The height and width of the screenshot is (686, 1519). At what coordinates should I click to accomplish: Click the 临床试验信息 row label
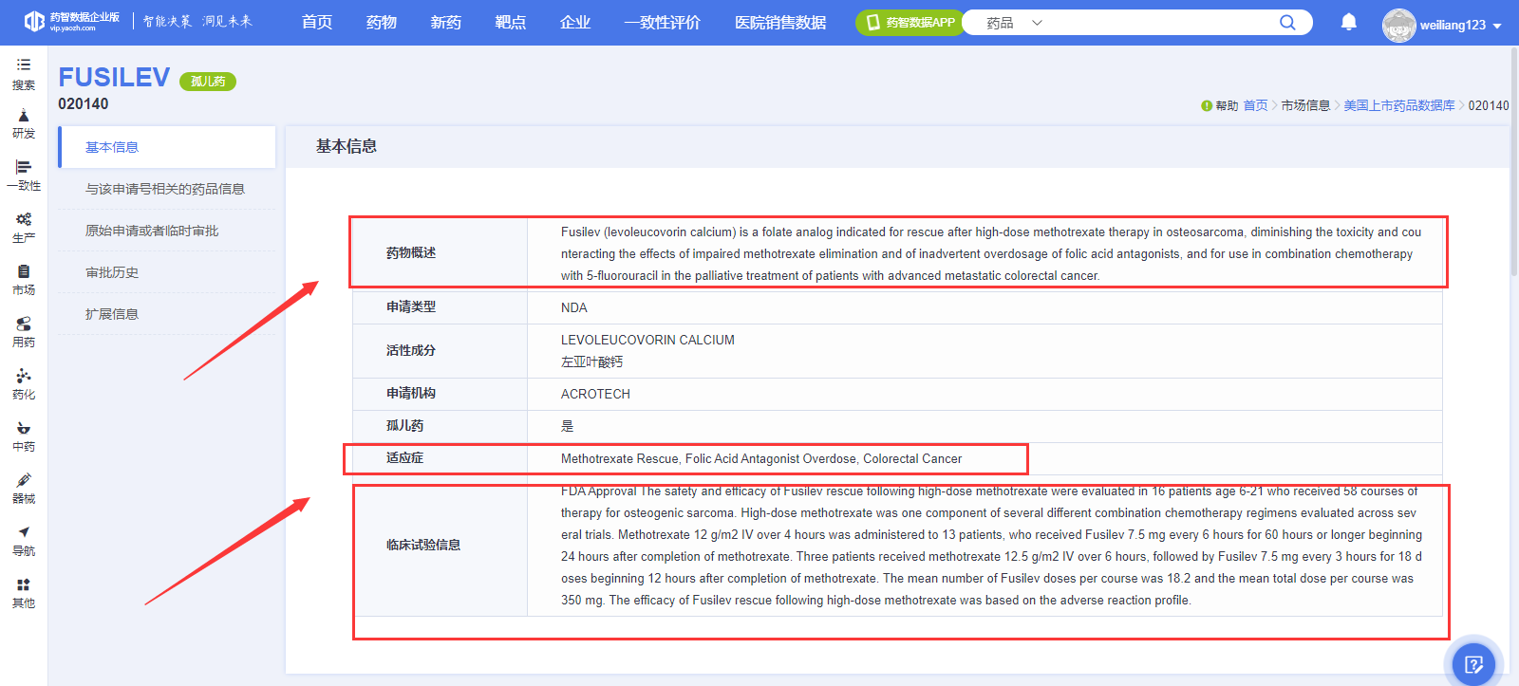click(423, 545)
